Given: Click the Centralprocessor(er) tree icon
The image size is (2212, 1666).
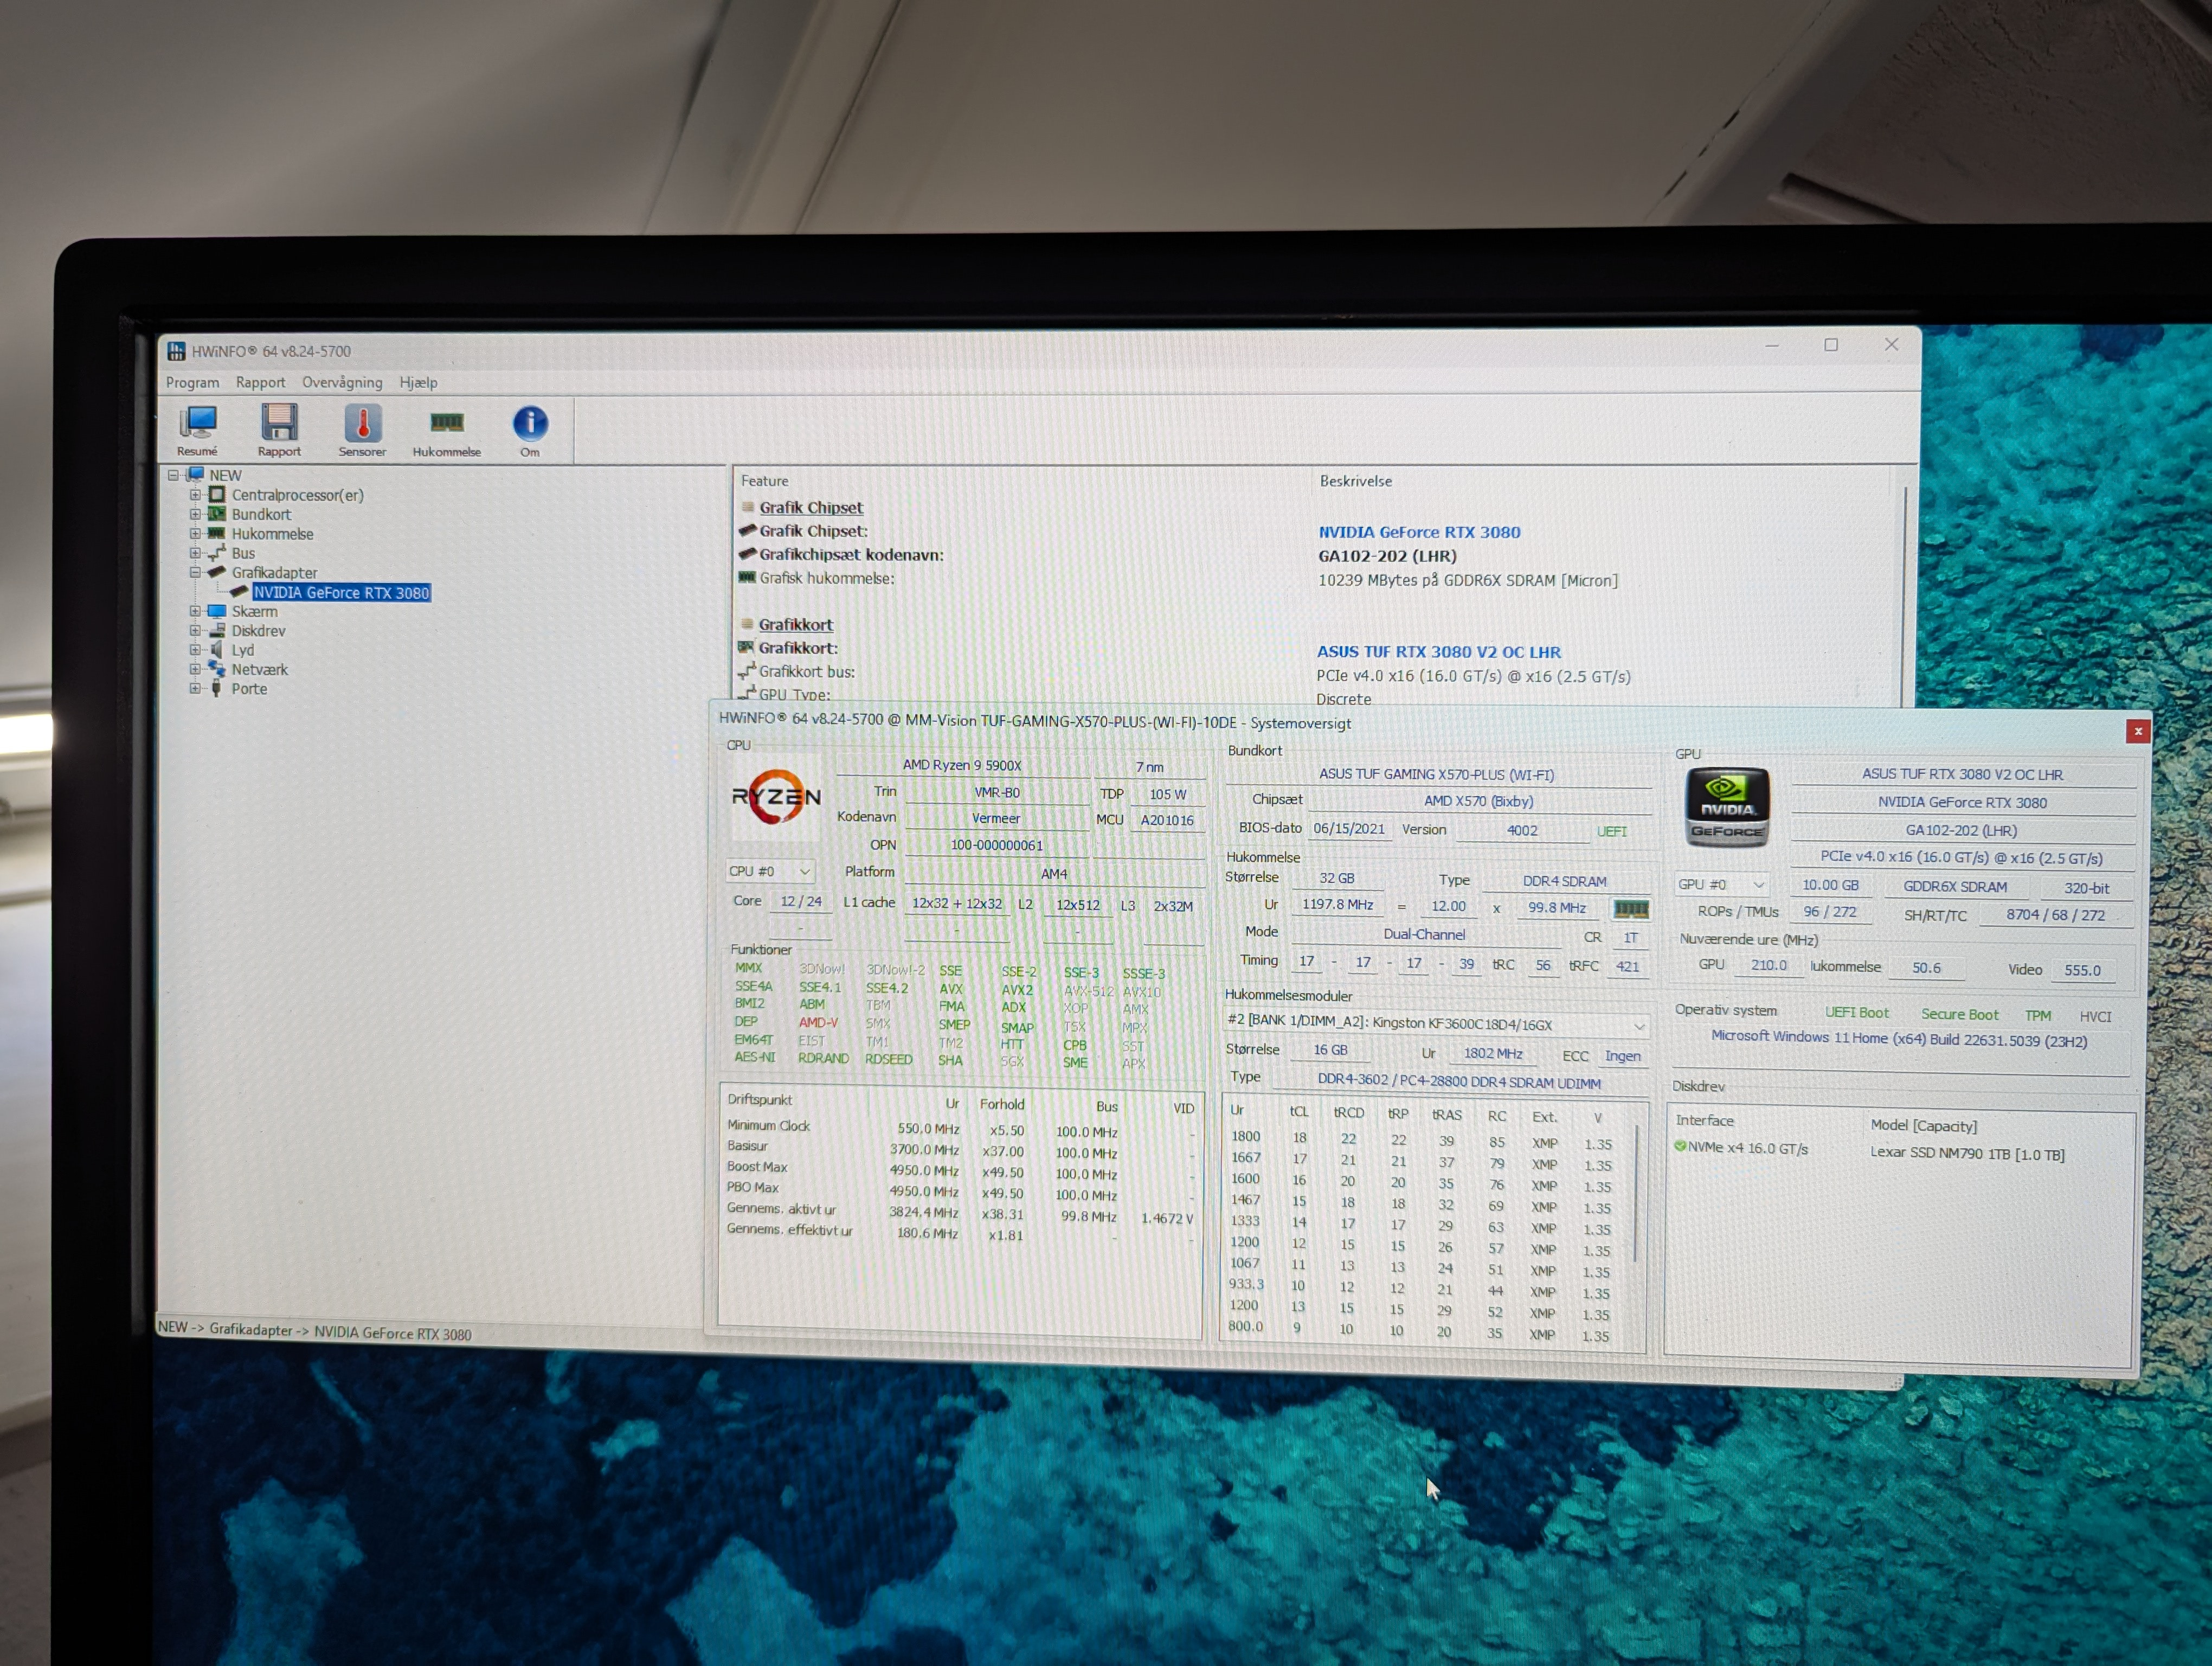Looking at the screenshot, I should tap(217, 495).
